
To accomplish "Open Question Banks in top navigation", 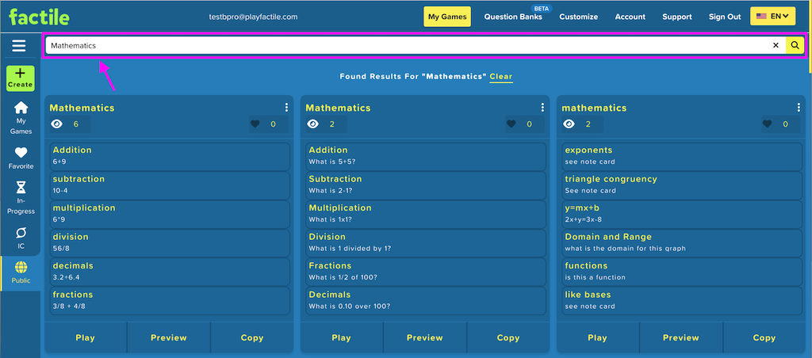I will [x=513, y=17].
